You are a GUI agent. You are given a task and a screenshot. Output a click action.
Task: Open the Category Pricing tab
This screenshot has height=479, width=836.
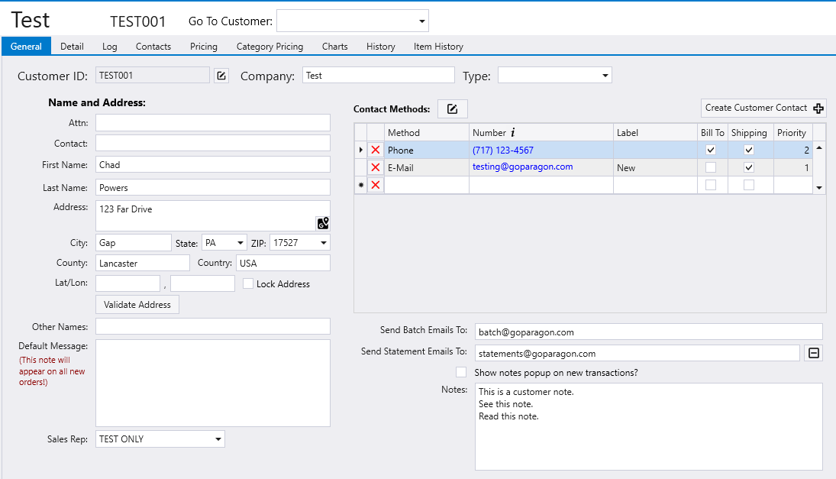point(270,47)
